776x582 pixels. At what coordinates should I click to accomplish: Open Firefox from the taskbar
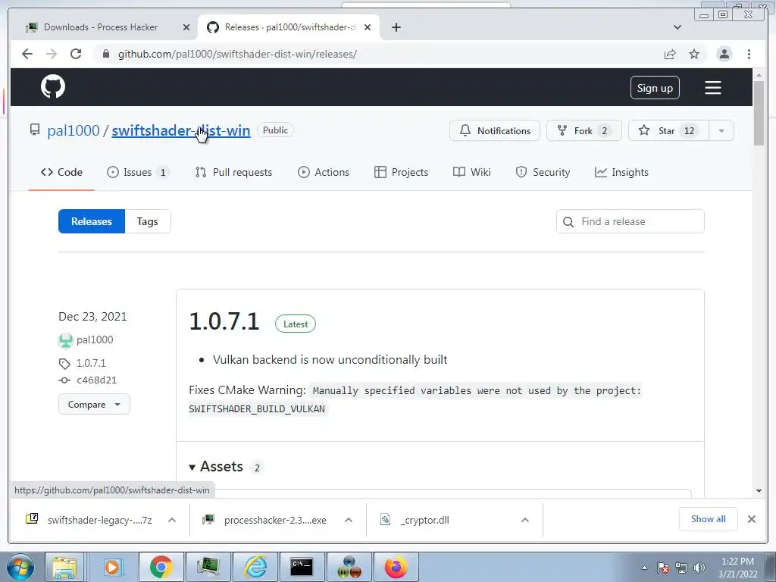(x=396, y=567)
